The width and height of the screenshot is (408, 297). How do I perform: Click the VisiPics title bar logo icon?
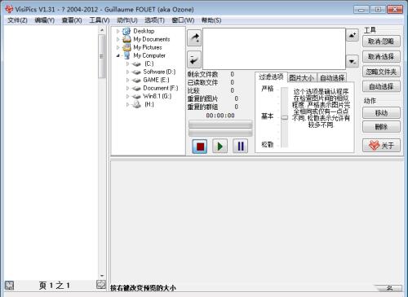(x=9, y=9)
